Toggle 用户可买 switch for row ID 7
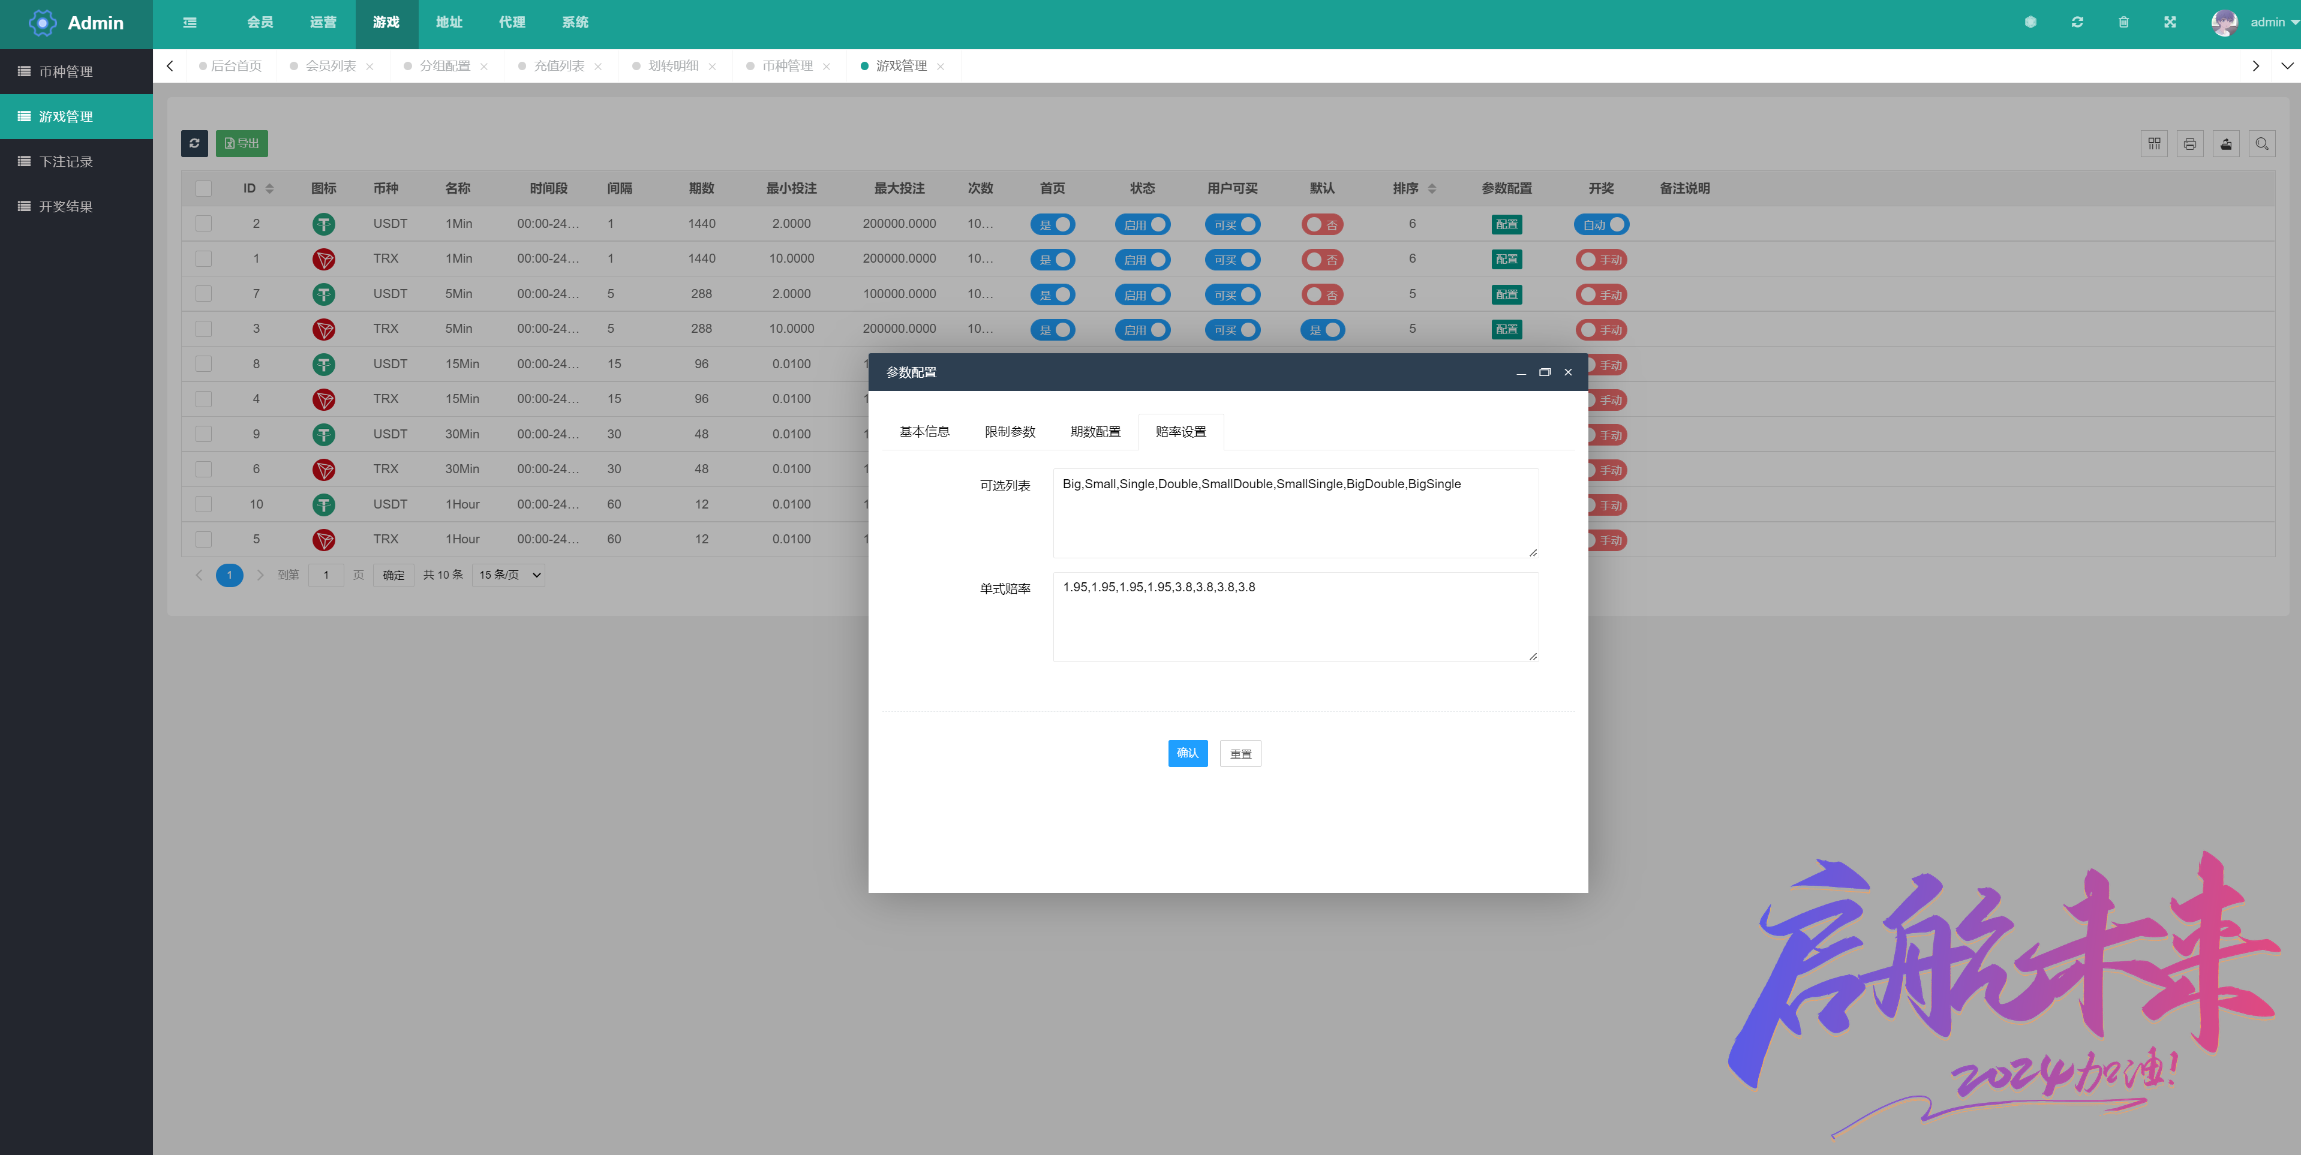Viewport: 2301px width, 1155px height. 1233,295
